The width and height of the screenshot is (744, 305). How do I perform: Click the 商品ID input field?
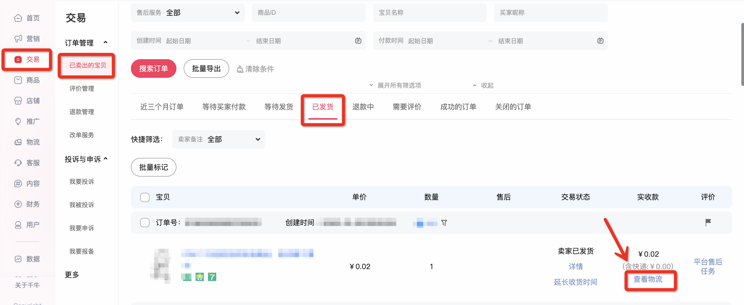coord(308,13)
